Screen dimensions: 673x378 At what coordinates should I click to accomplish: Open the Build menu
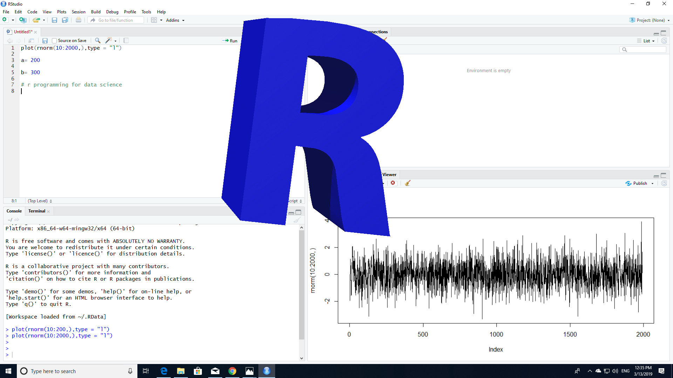coord(96,12)
